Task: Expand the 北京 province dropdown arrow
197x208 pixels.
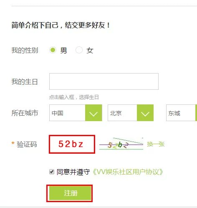Action: (x=145, y=113)
